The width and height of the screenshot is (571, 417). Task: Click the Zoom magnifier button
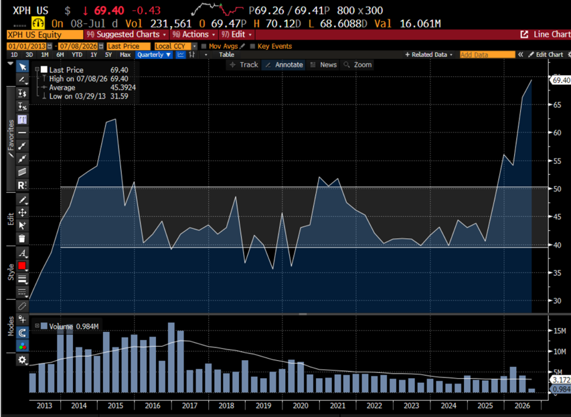click(358, 65)
